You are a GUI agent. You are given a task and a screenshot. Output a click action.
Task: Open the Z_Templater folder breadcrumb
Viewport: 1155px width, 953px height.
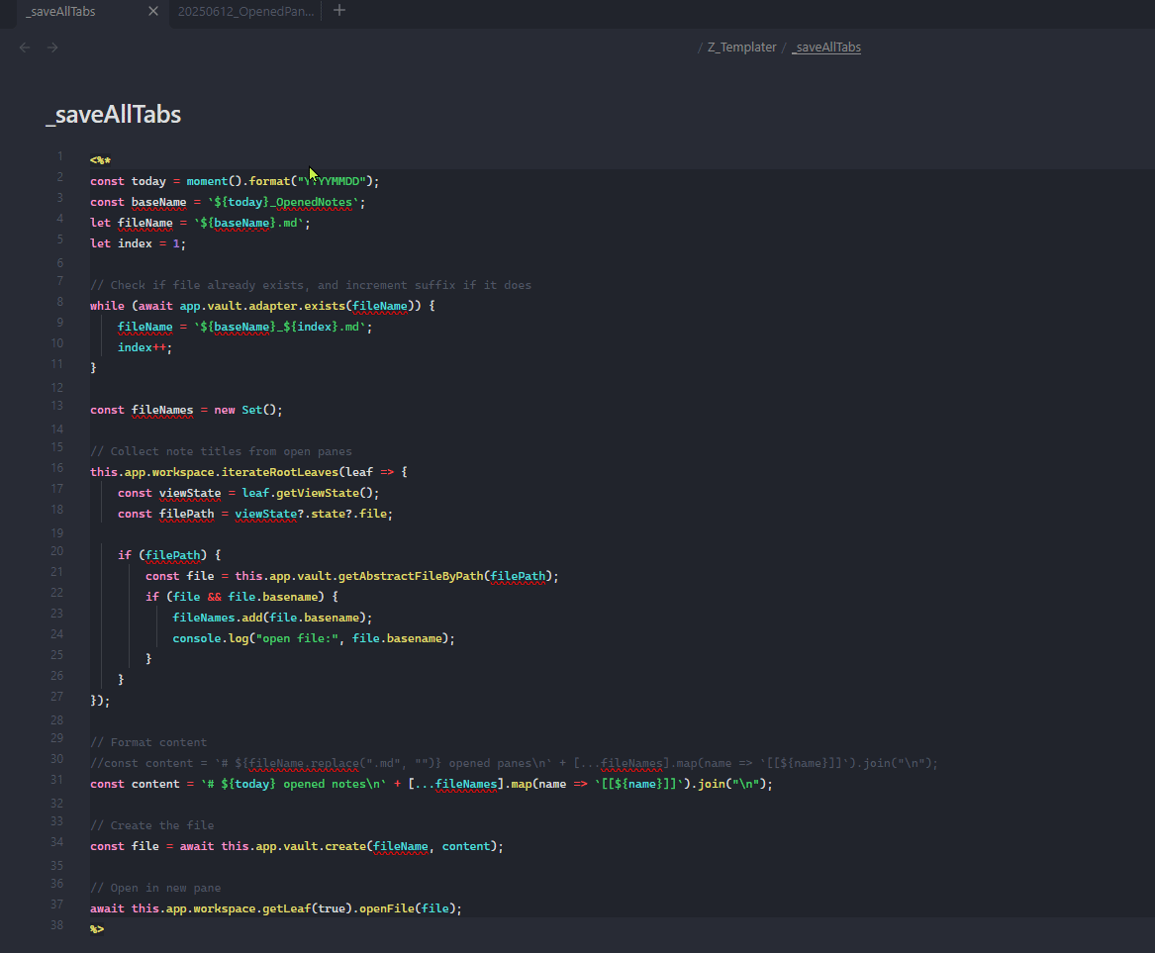[741, 48]
